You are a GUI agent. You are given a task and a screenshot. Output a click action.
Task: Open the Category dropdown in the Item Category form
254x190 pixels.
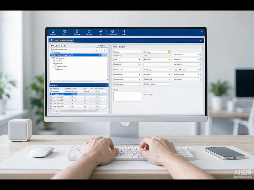coord(127,52)
